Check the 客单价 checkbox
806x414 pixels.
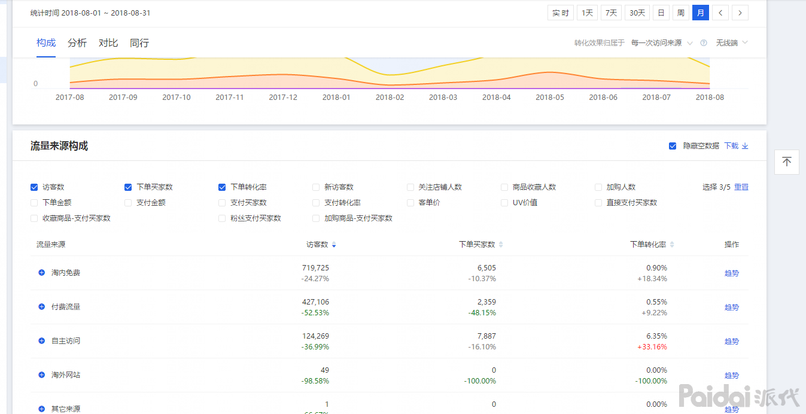(x=410, y=203)
